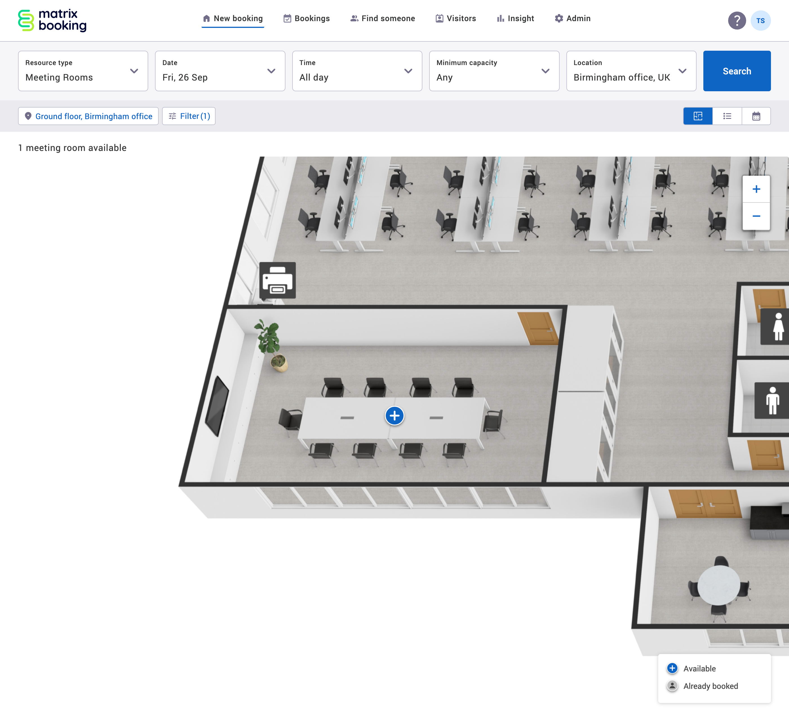Open the TS user profile avatar
Viewport: 789px width, 721px height.
[x=761, y=20]
